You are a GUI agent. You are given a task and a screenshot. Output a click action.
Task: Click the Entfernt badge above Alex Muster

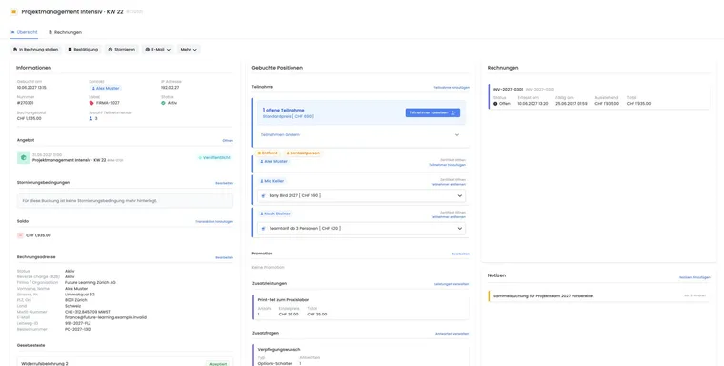(x=268, y=152)
